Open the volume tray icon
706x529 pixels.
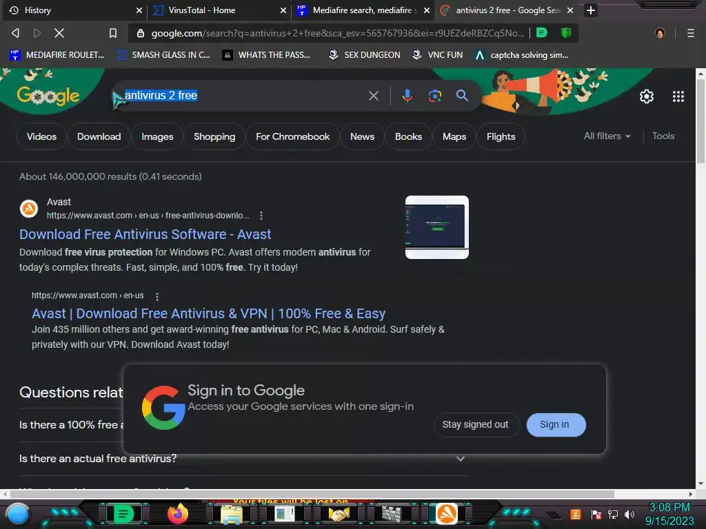point(629,514)
